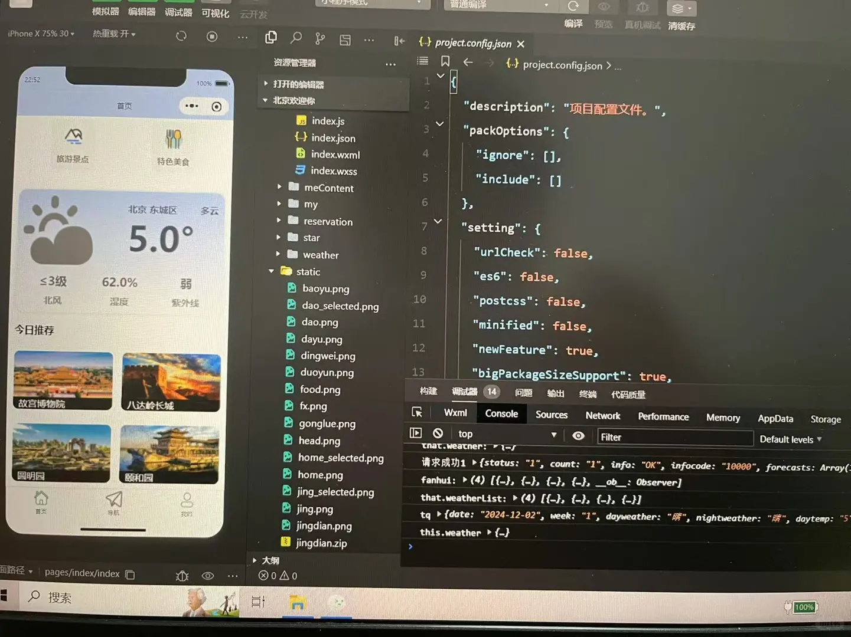
Task: Open File Explorer from the taskbar
Action: (298, 602)
